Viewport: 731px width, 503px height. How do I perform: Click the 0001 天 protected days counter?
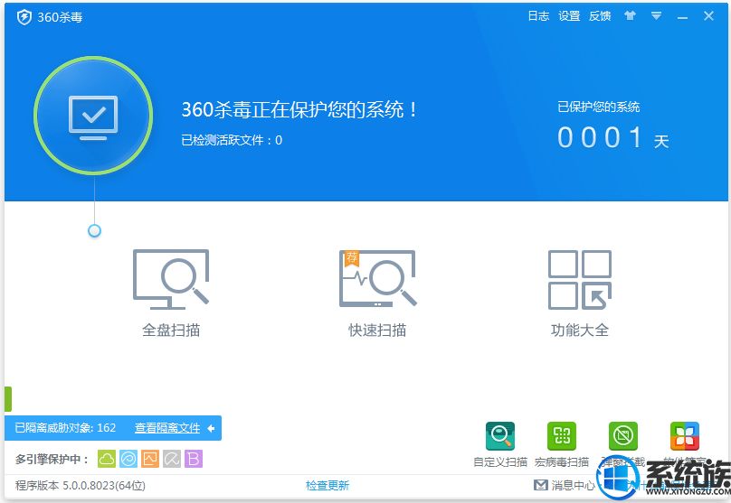[x=613, y=138]
